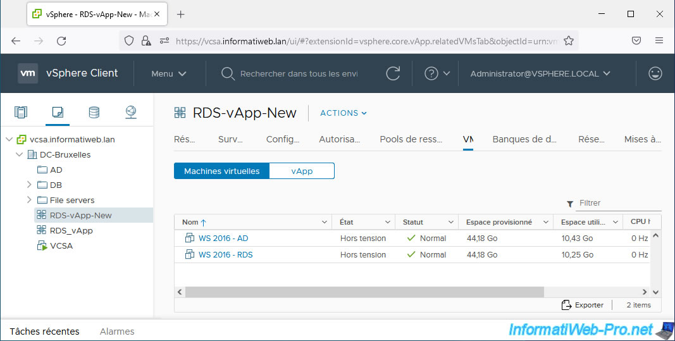
Task: Switch to the Résumé tab
Action: pos(184,139)
